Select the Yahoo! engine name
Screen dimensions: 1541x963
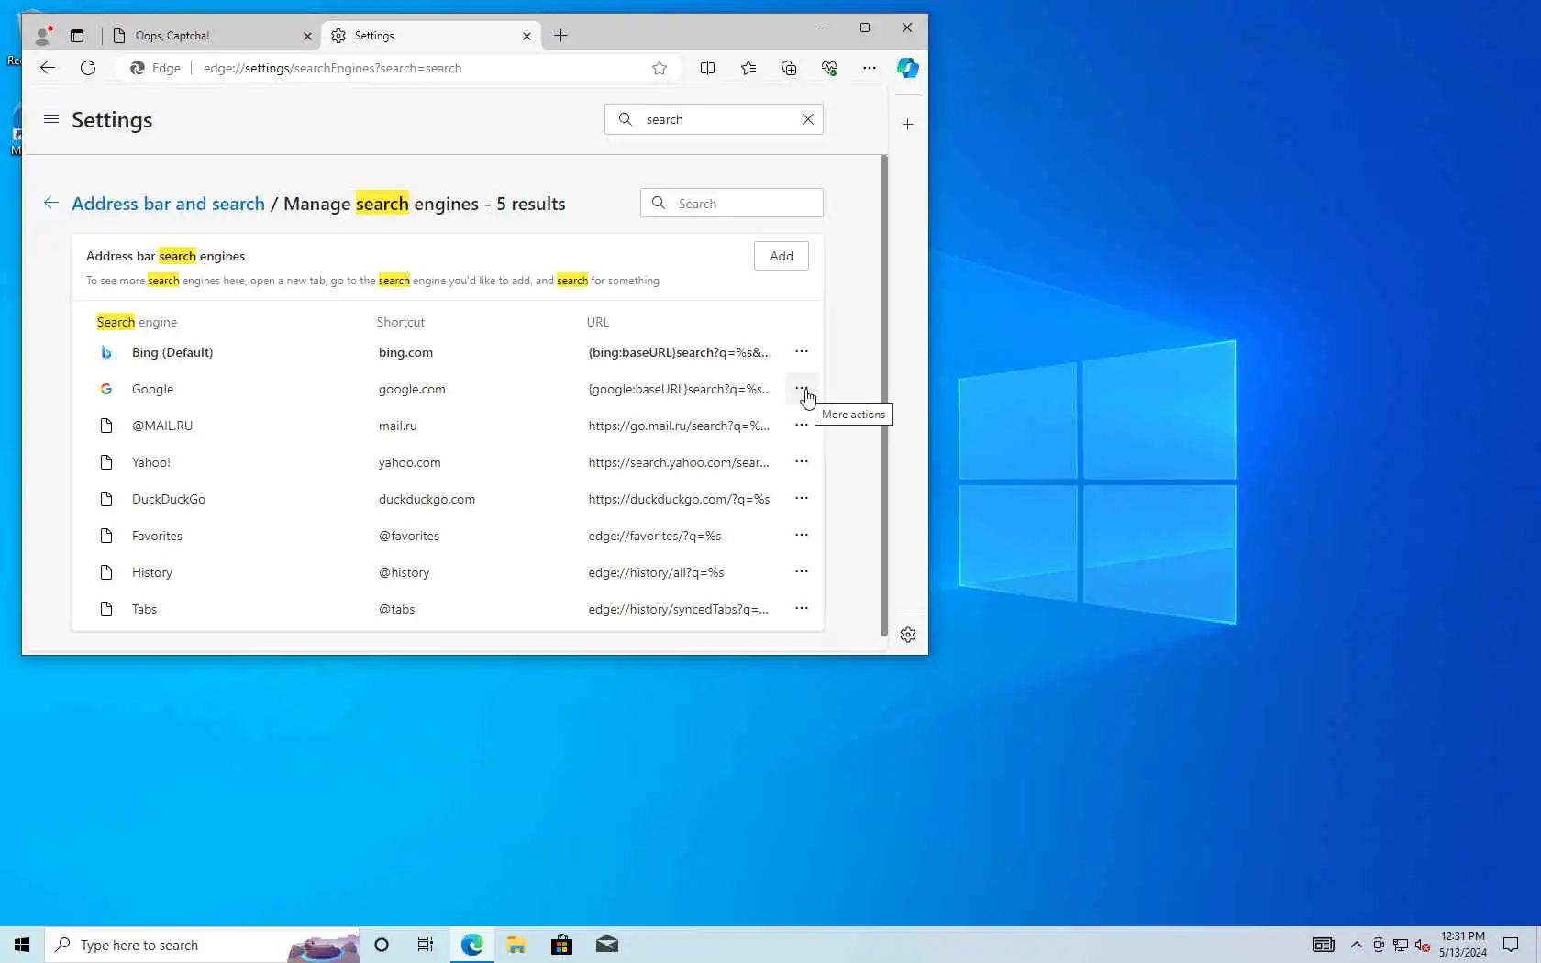click(151, 462)
